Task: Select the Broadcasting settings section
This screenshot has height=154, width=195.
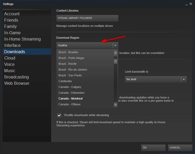Action: 27,77
